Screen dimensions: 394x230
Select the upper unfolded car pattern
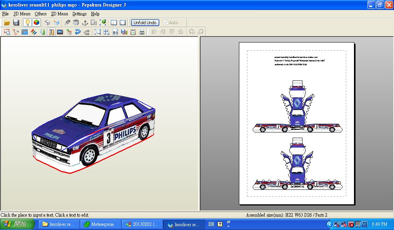[297, 107]
